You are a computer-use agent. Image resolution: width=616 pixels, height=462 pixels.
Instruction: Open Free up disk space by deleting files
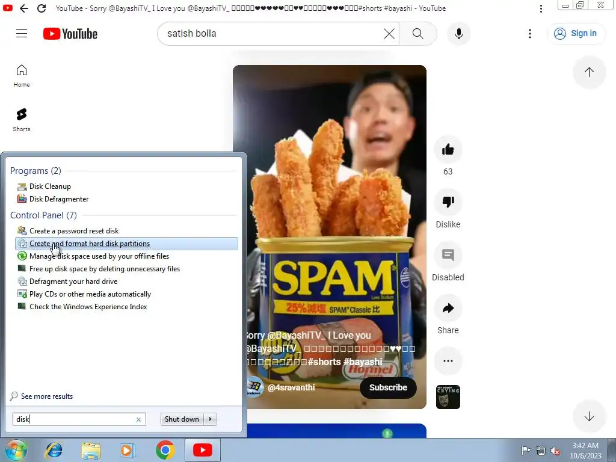[105, 269]
